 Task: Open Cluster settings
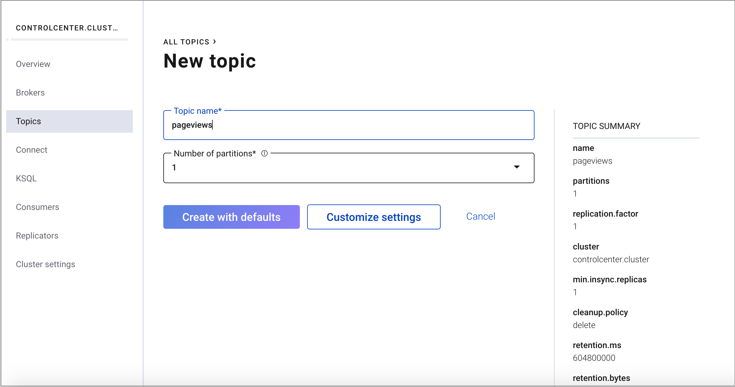pyautogui.click(x=45, y=264)
